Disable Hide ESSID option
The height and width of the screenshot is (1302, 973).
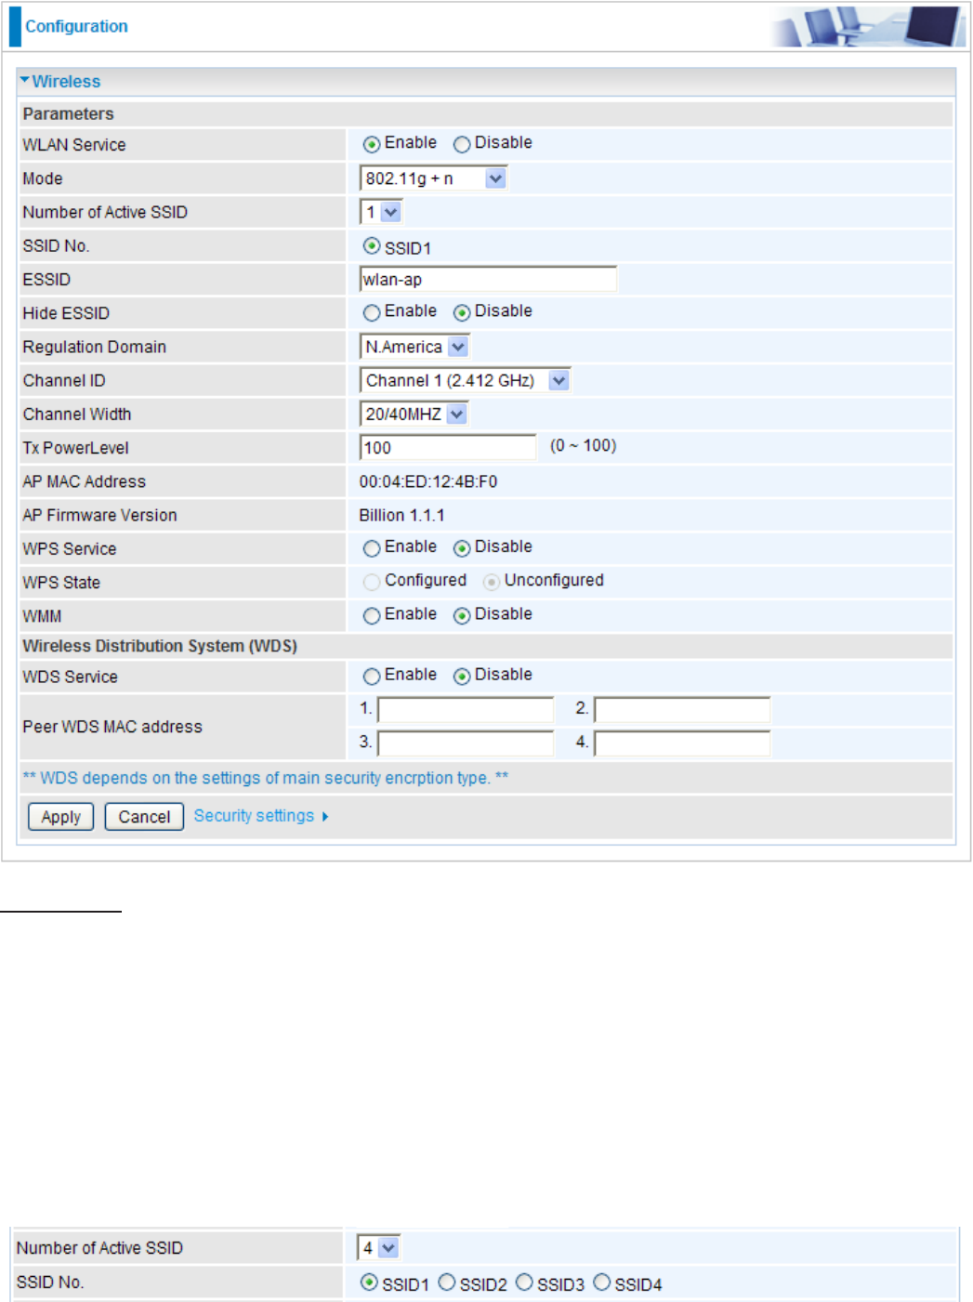pos(462,312)
